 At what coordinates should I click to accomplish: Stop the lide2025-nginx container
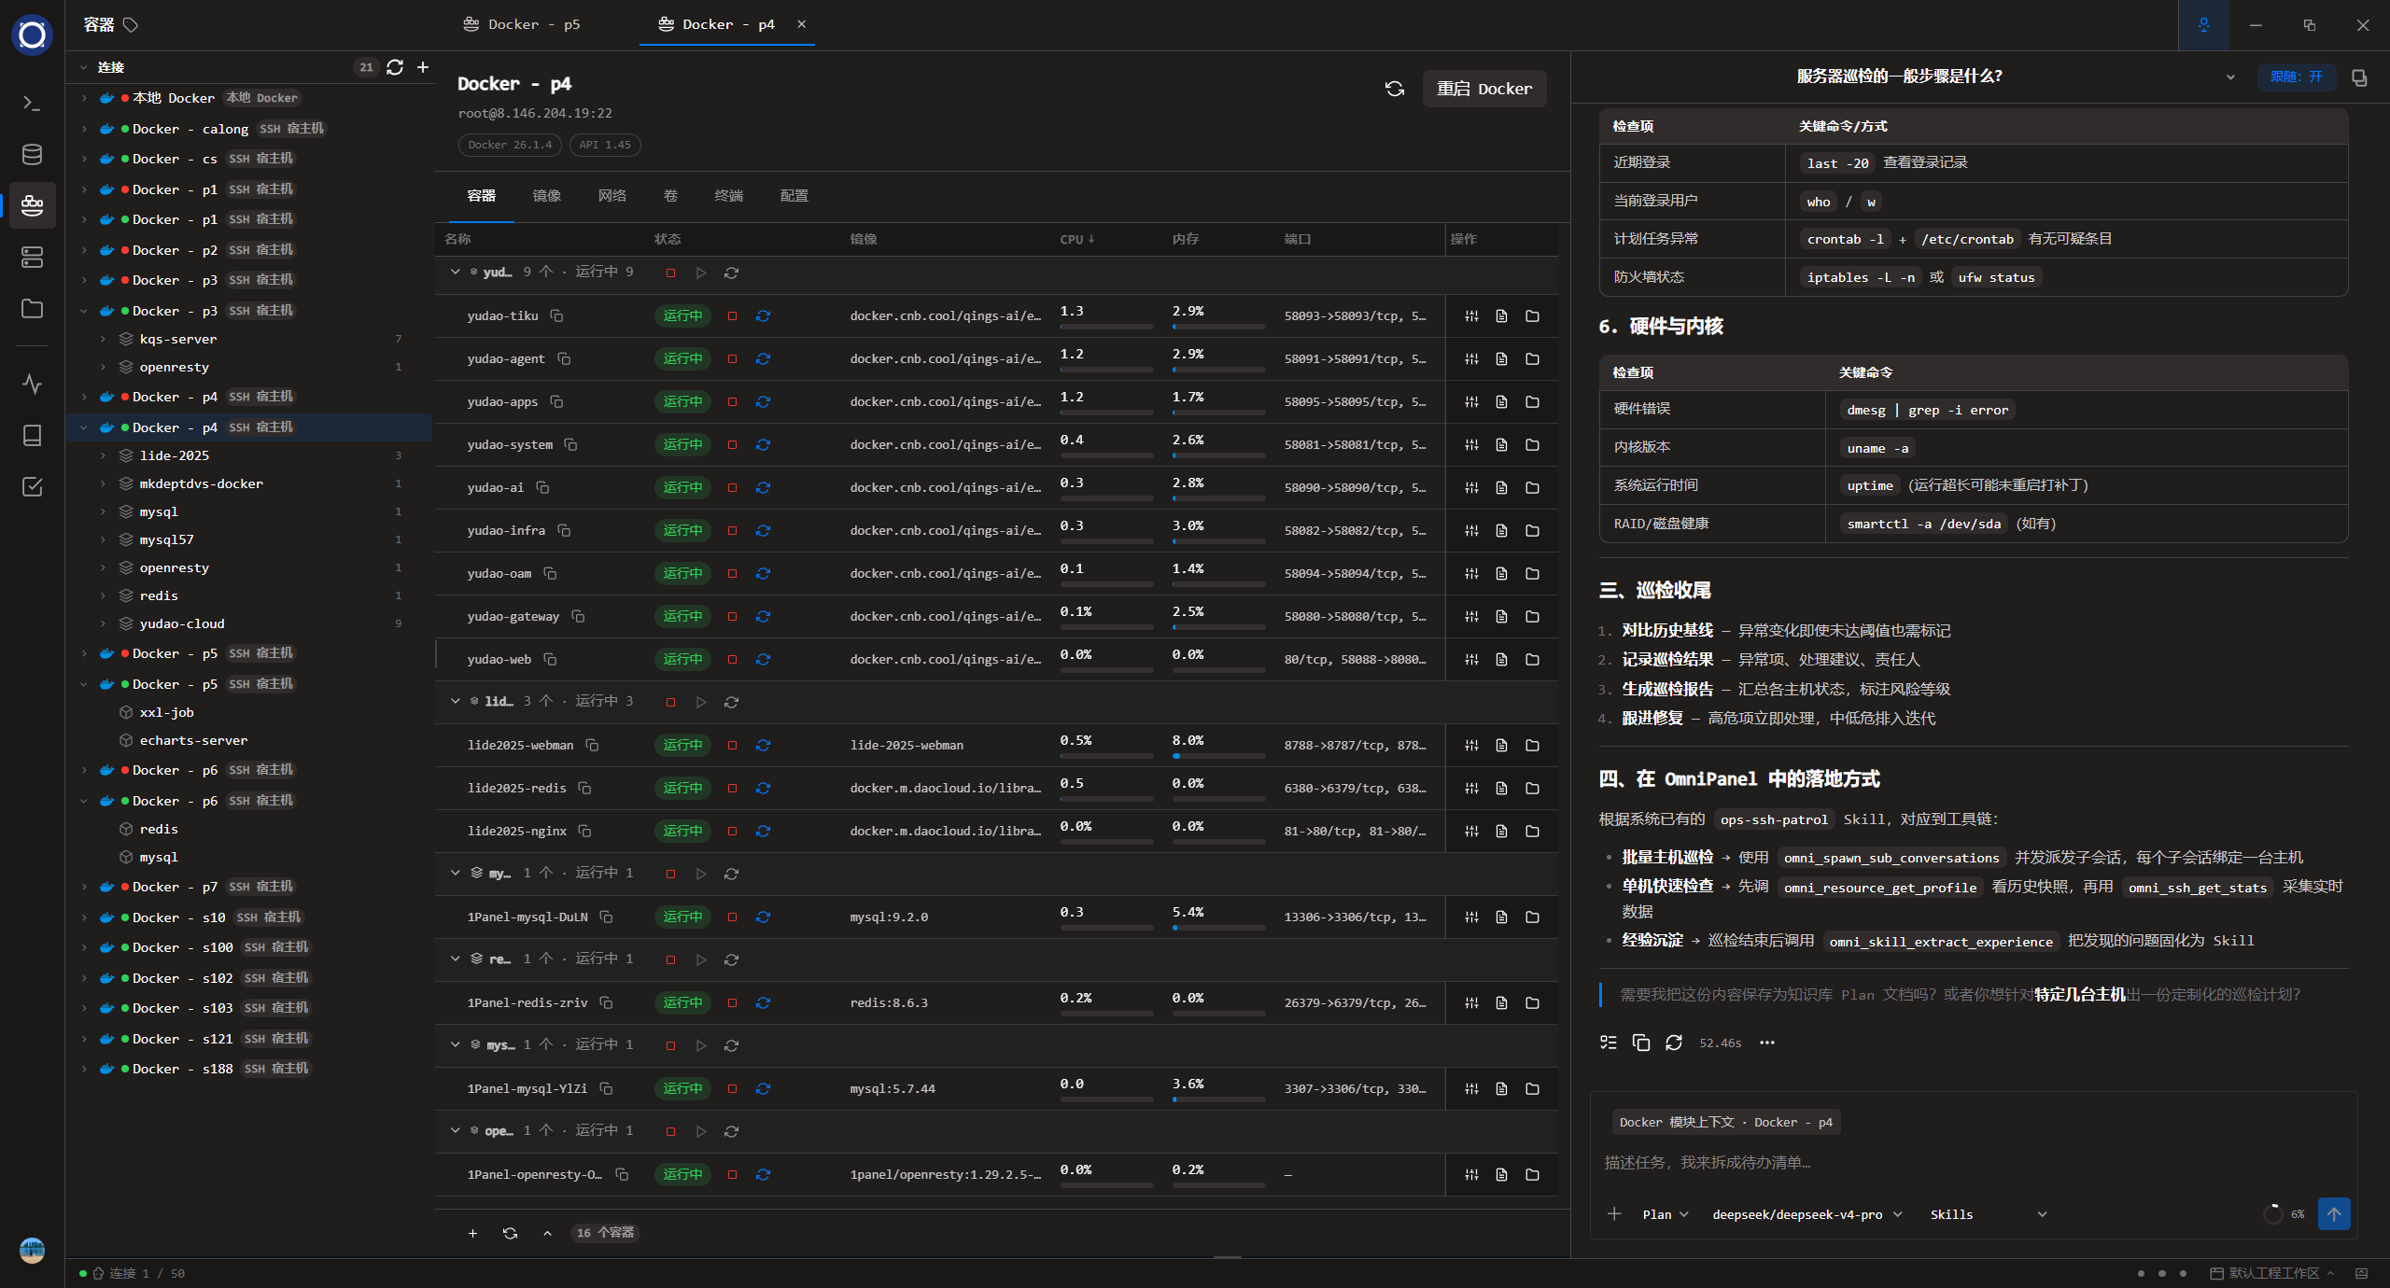click(732, 832)
